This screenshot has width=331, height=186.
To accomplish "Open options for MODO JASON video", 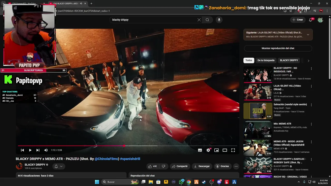I will click(311, 142).
